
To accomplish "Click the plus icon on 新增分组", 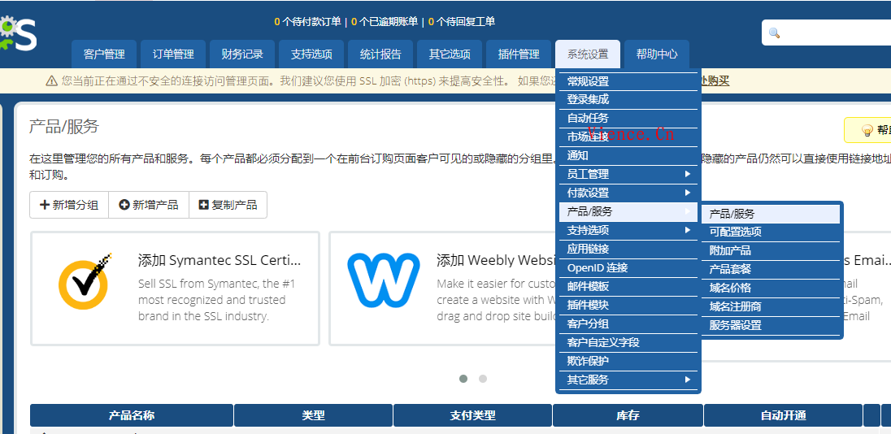I will pos(44,205).
